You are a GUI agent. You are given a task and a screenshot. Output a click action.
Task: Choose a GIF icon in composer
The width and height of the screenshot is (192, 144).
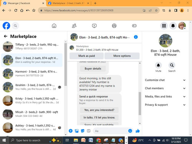[89, 131]
